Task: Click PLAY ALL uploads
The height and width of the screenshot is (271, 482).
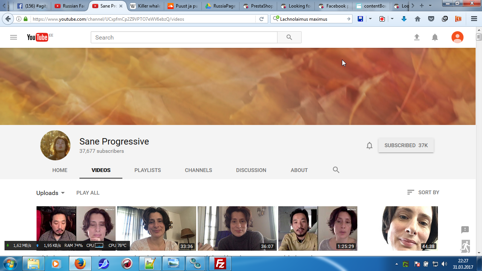Action: click(x=88, y=193)
